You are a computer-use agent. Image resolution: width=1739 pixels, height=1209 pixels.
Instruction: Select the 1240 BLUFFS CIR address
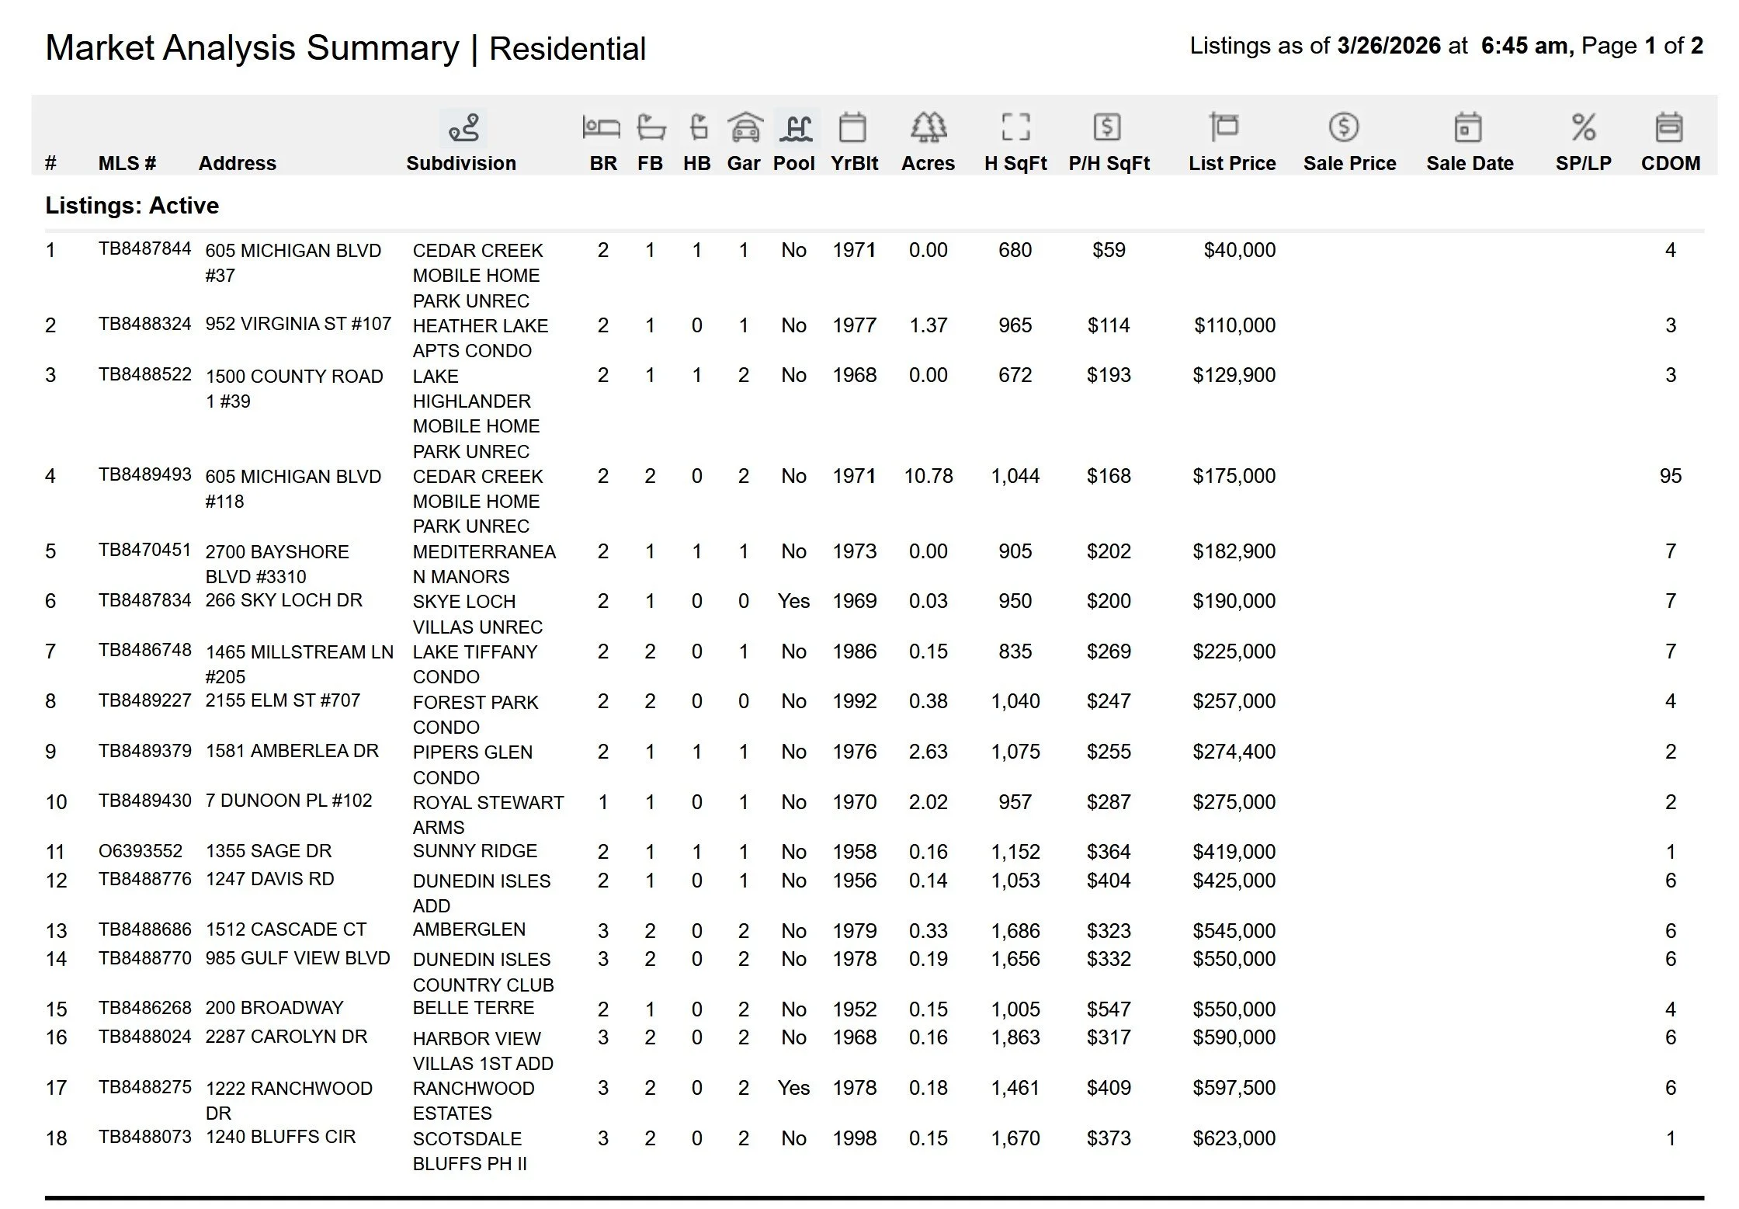click(x=280, y=1137)
